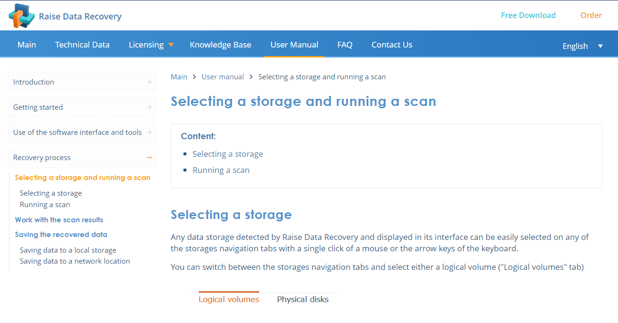This screenshot has width=618, height=323.
Task: Click the Free Download link
Action: (528, 15)
